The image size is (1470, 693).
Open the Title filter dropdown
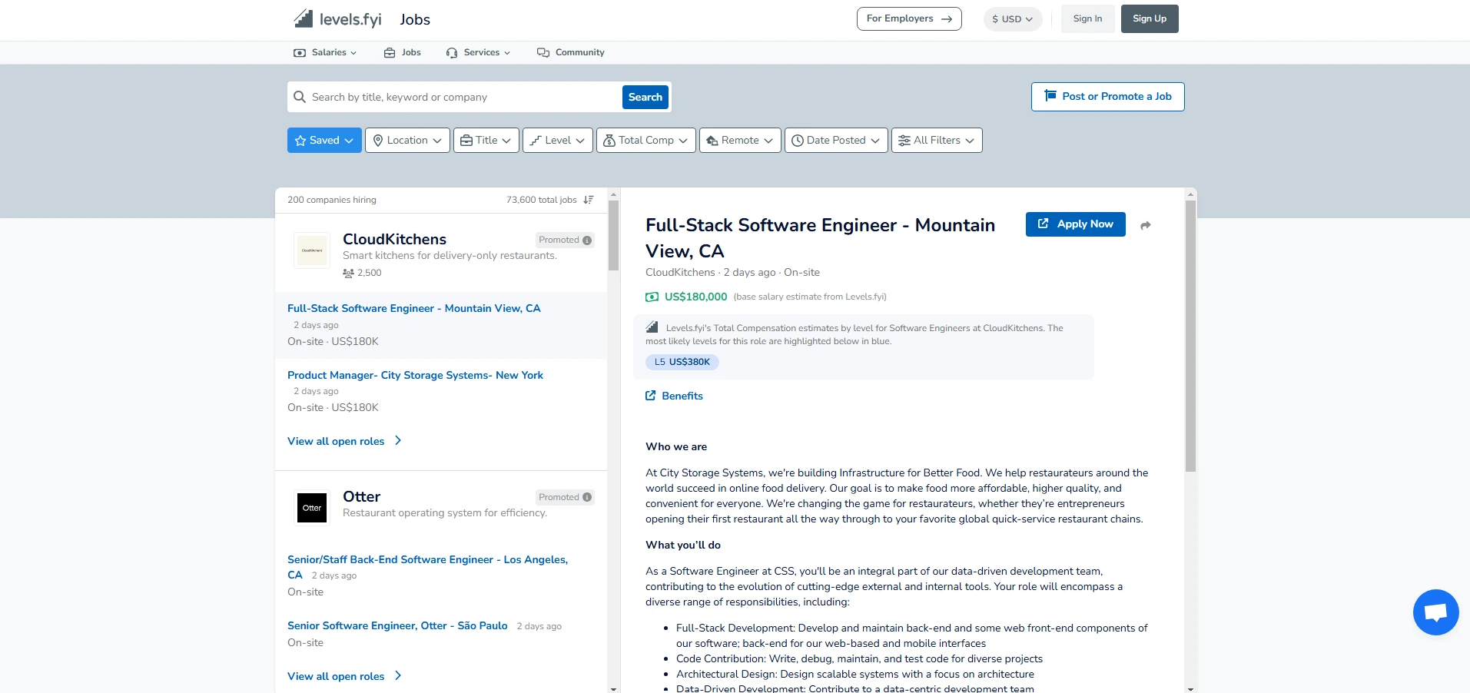(486, 140)
